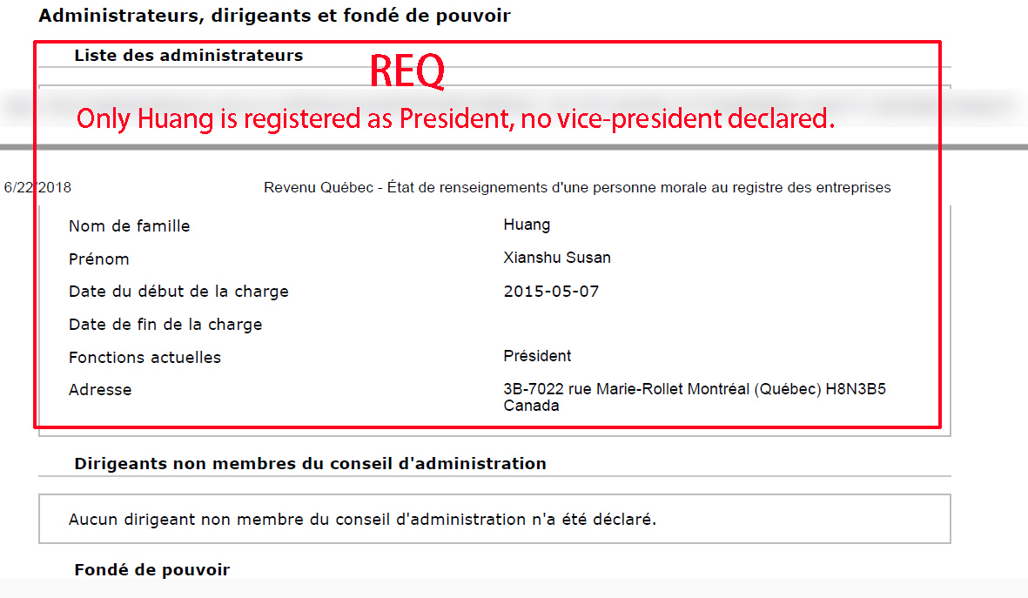Click the 'Aucun dirigeant non membre' notice box
The width and height of the screenshot is (1028, 598).
pos(494,520)
